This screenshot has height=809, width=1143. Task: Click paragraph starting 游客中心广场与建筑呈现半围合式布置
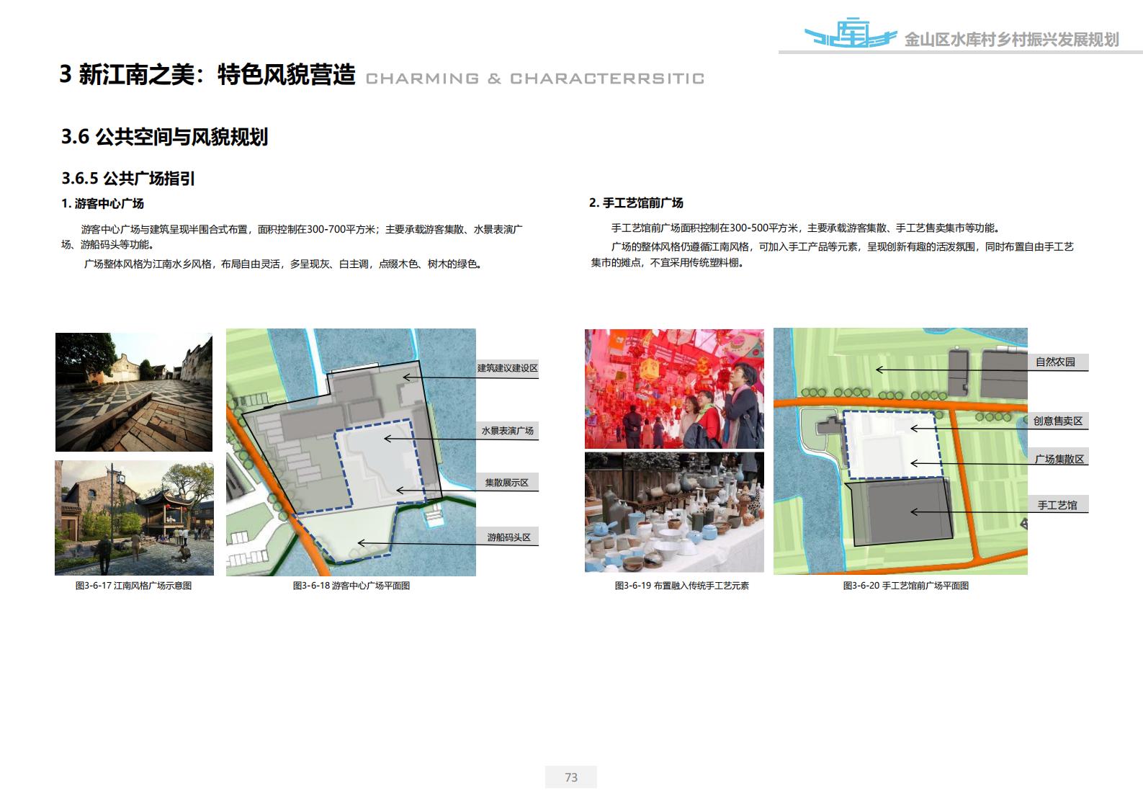292,237
